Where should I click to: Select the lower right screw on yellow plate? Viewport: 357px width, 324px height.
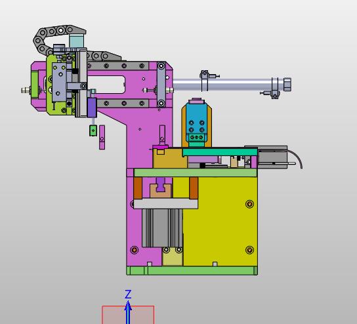coord(250,250)
